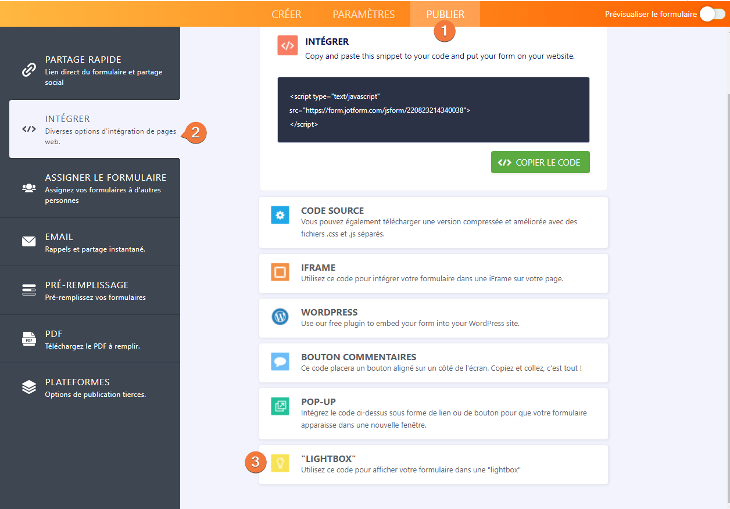Select INTÉGRER in the sidebar
Screen dimensions: 730x509
click(x=95, y=129)
